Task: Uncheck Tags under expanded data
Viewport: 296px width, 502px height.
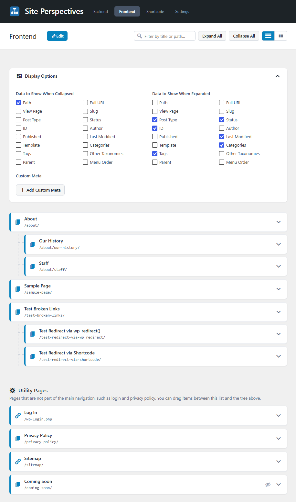Action: (155, 154)
